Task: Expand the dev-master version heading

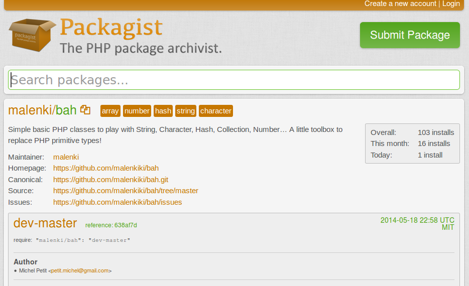Action: pos(45,223)
